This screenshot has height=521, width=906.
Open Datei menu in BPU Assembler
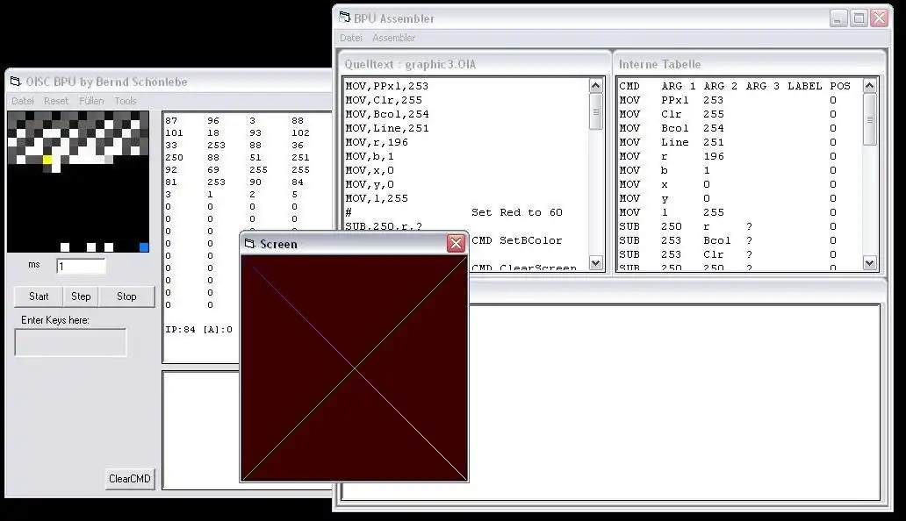tap(351, 38)
